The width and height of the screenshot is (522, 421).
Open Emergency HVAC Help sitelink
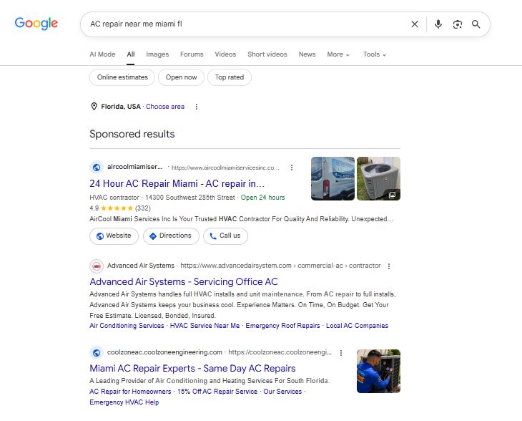click(x=124, y=402)
